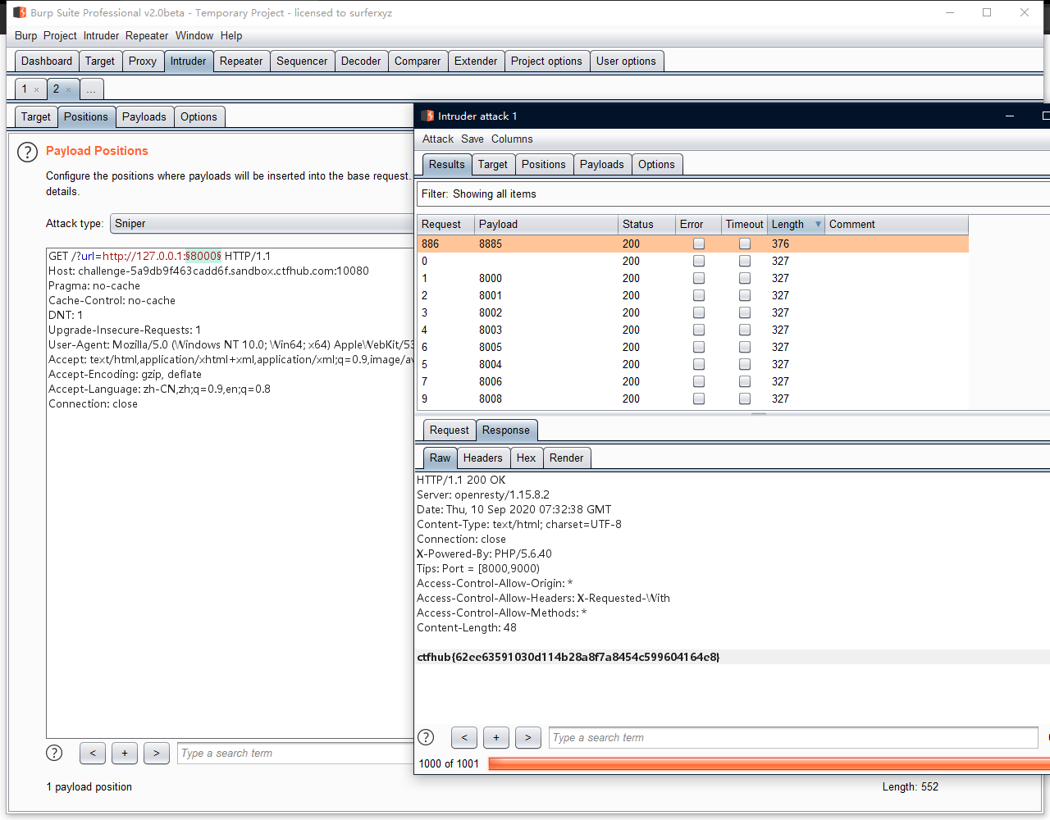1050x820 pixels.
Task: Open the Window menu
Action: [x=194, y=35]
